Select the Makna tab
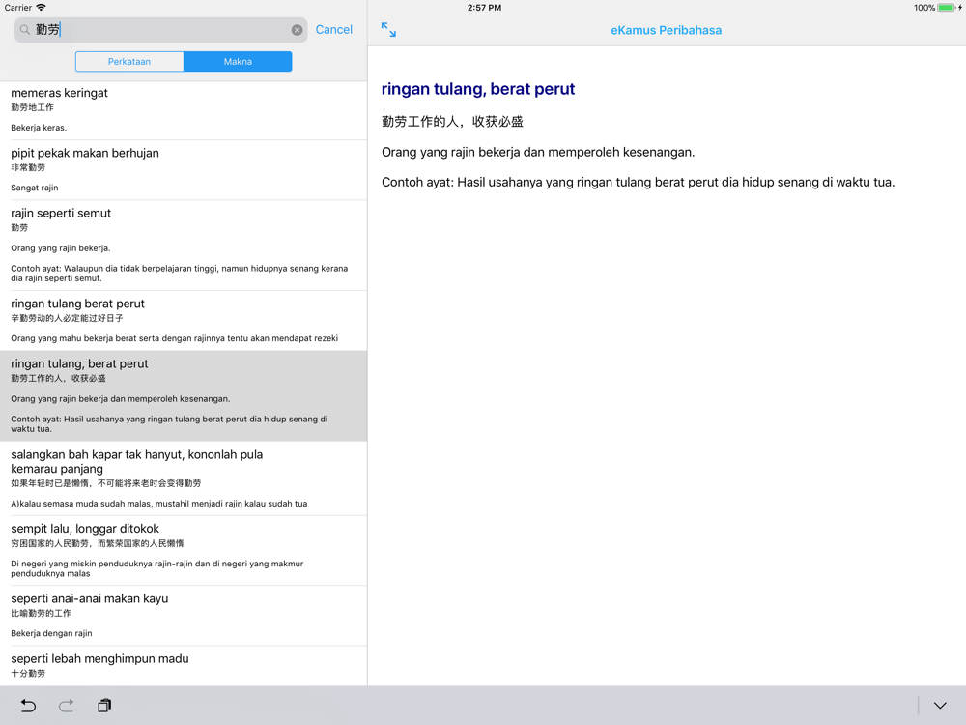966x725 pixels. pos(238,62)
